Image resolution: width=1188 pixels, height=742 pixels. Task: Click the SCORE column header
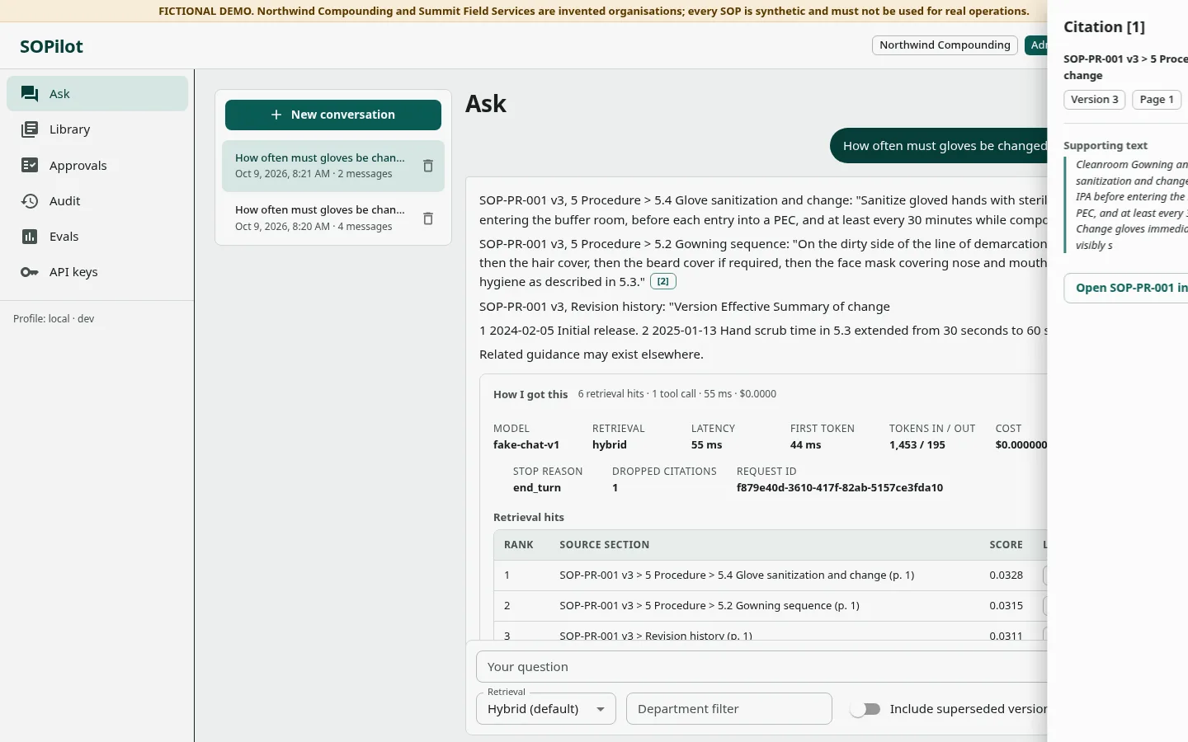tap(1006, 545)
